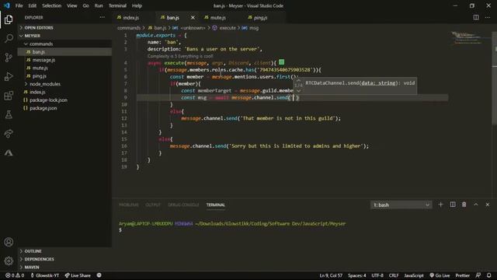497x280 pixels.
Task: Open the Azure activity bar icon
Action: point(9,152)
